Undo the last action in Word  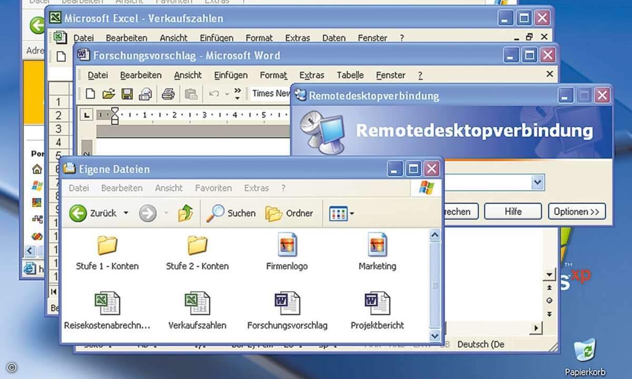click(x=214, y=94)
